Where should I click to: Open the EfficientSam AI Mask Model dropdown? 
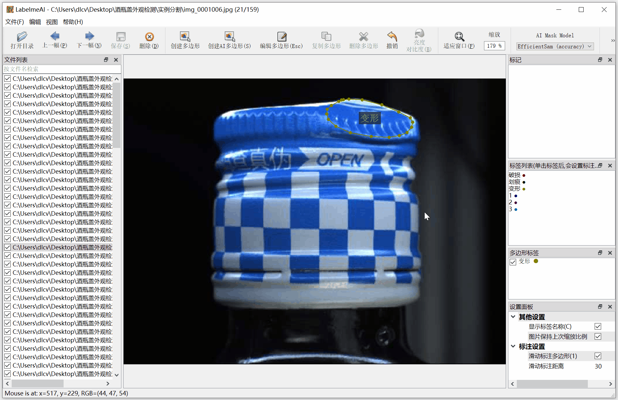555,46
